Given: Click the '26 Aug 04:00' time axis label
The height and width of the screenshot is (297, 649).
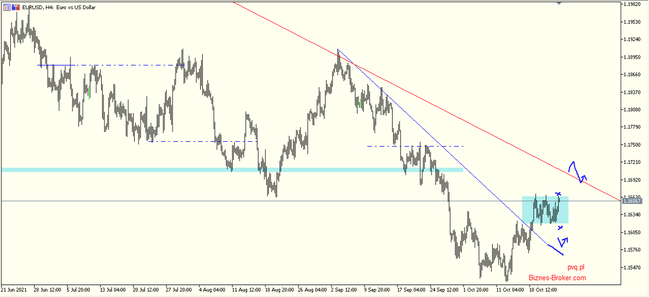Looking at the screenshot, I should click(x=312, y=289).
